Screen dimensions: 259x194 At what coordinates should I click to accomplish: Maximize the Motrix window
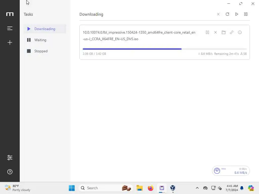click(241, 4)
